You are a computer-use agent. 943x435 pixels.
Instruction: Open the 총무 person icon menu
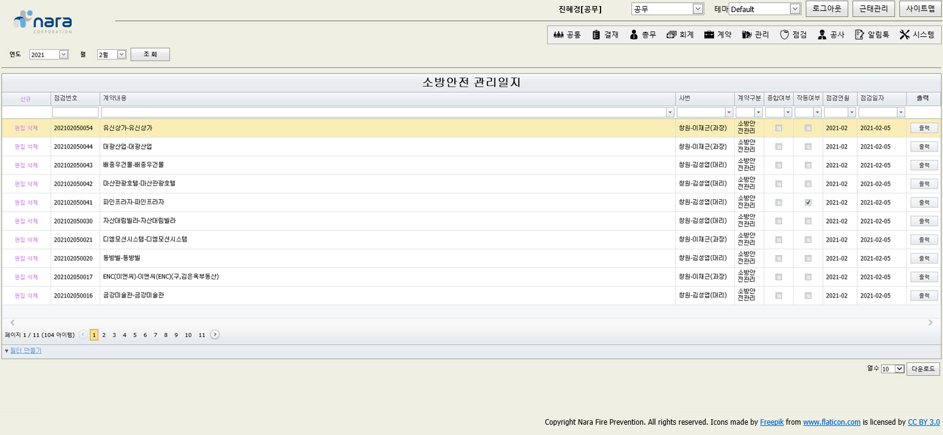pyautogui.click(x=634, y=35)
